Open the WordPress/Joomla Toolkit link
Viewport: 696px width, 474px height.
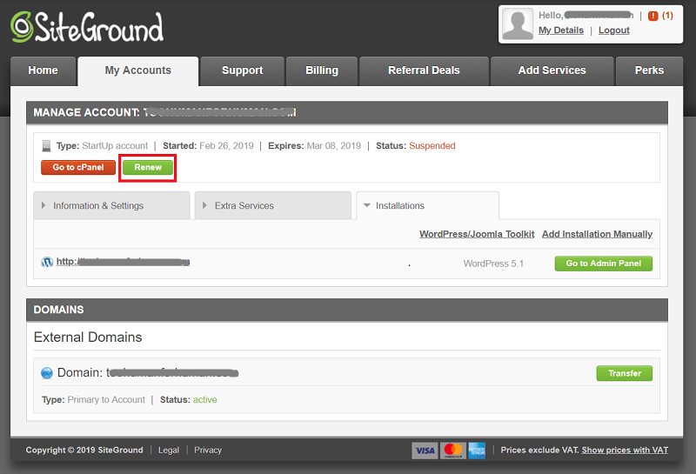tap(475, 234)
